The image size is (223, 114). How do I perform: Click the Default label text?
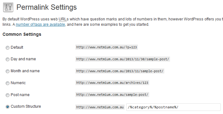tap(17, 47)
